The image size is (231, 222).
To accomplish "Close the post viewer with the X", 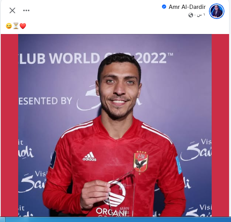I will click(x=12, y=10).
